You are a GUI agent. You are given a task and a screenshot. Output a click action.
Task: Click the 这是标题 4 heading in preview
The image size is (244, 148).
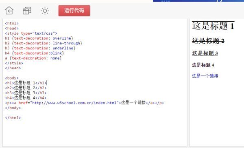pos(203,65)
